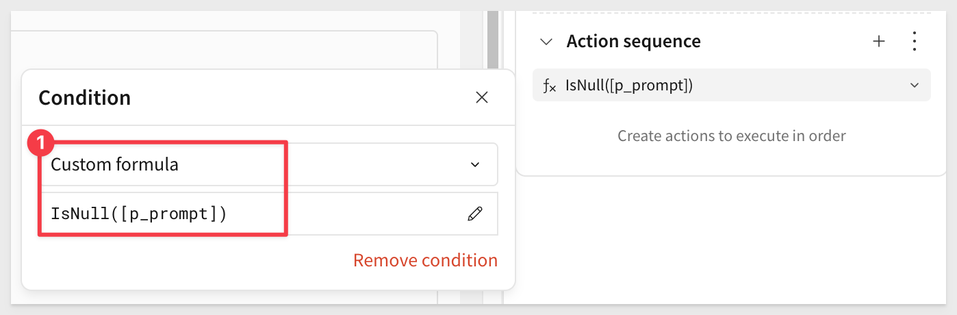Click the canvas element behind the popup
957x315 pixels.
click(x=226, y=48)
